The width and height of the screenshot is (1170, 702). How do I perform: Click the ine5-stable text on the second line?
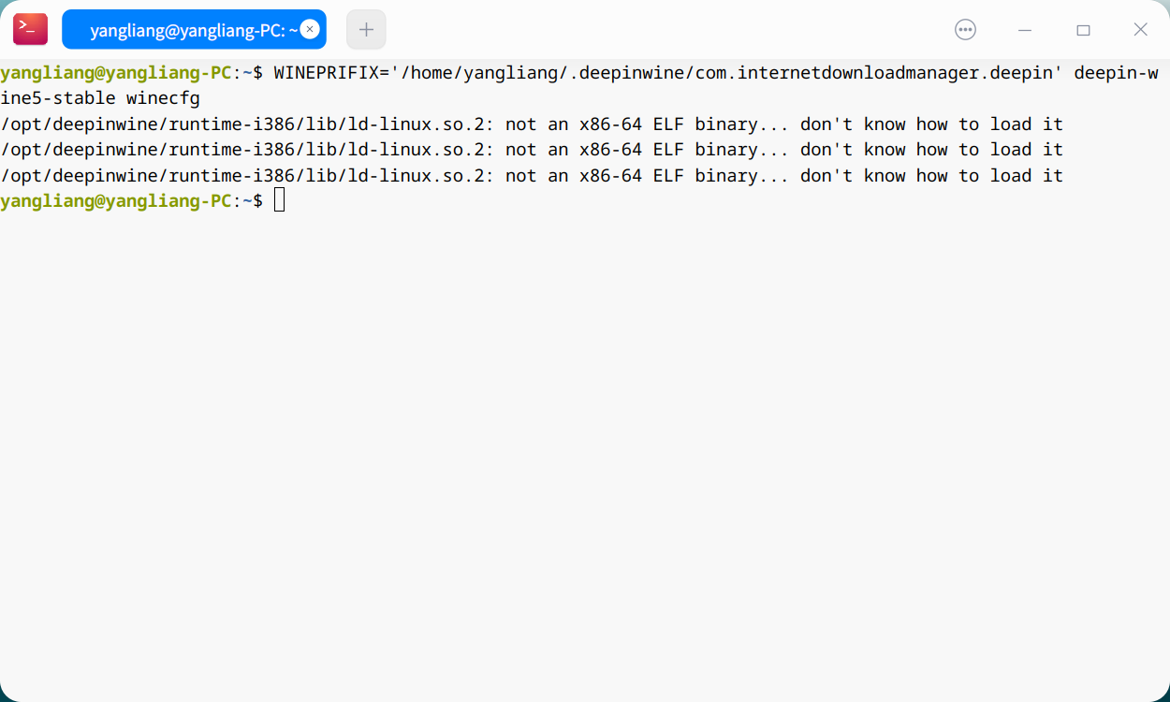pyautogui.click(x=58, y=98)
